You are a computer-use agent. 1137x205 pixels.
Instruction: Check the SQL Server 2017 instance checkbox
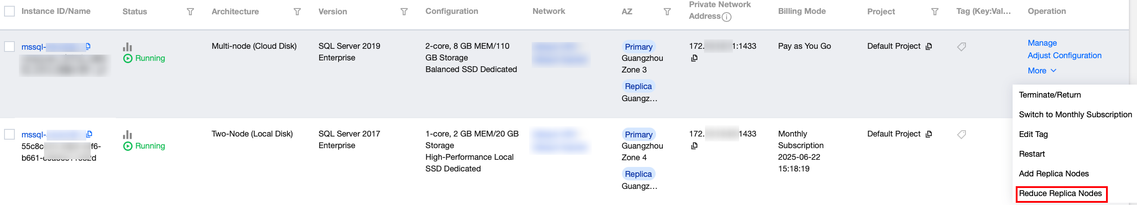(9, 134)
